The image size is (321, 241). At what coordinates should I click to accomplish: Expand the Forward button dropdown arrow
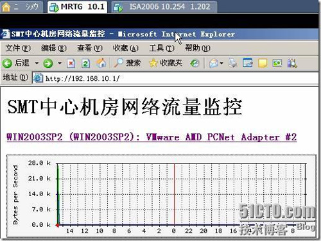coord(60,63)
